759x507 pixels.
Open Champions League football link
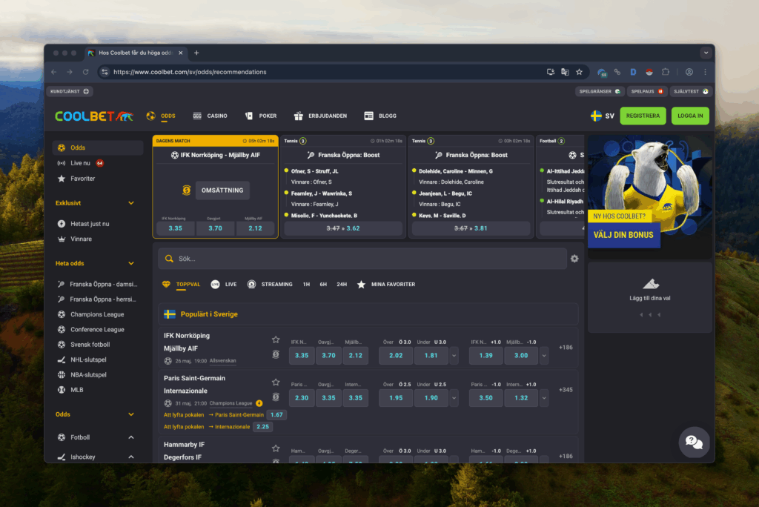(90, 314)
